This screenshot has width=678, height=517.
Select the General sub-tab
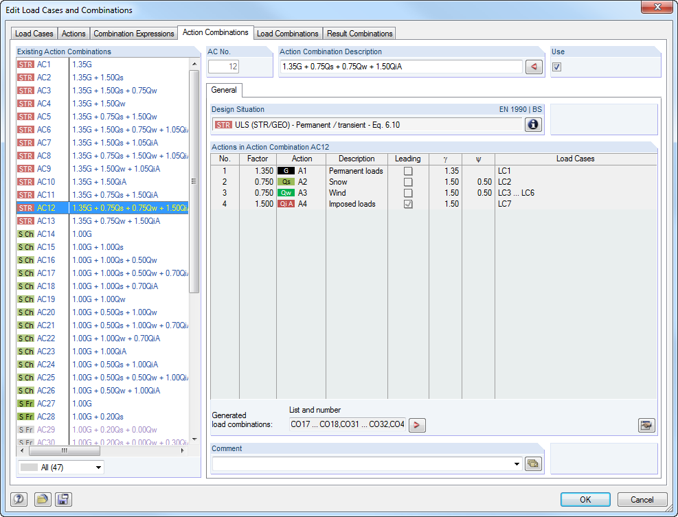(224, 90)
